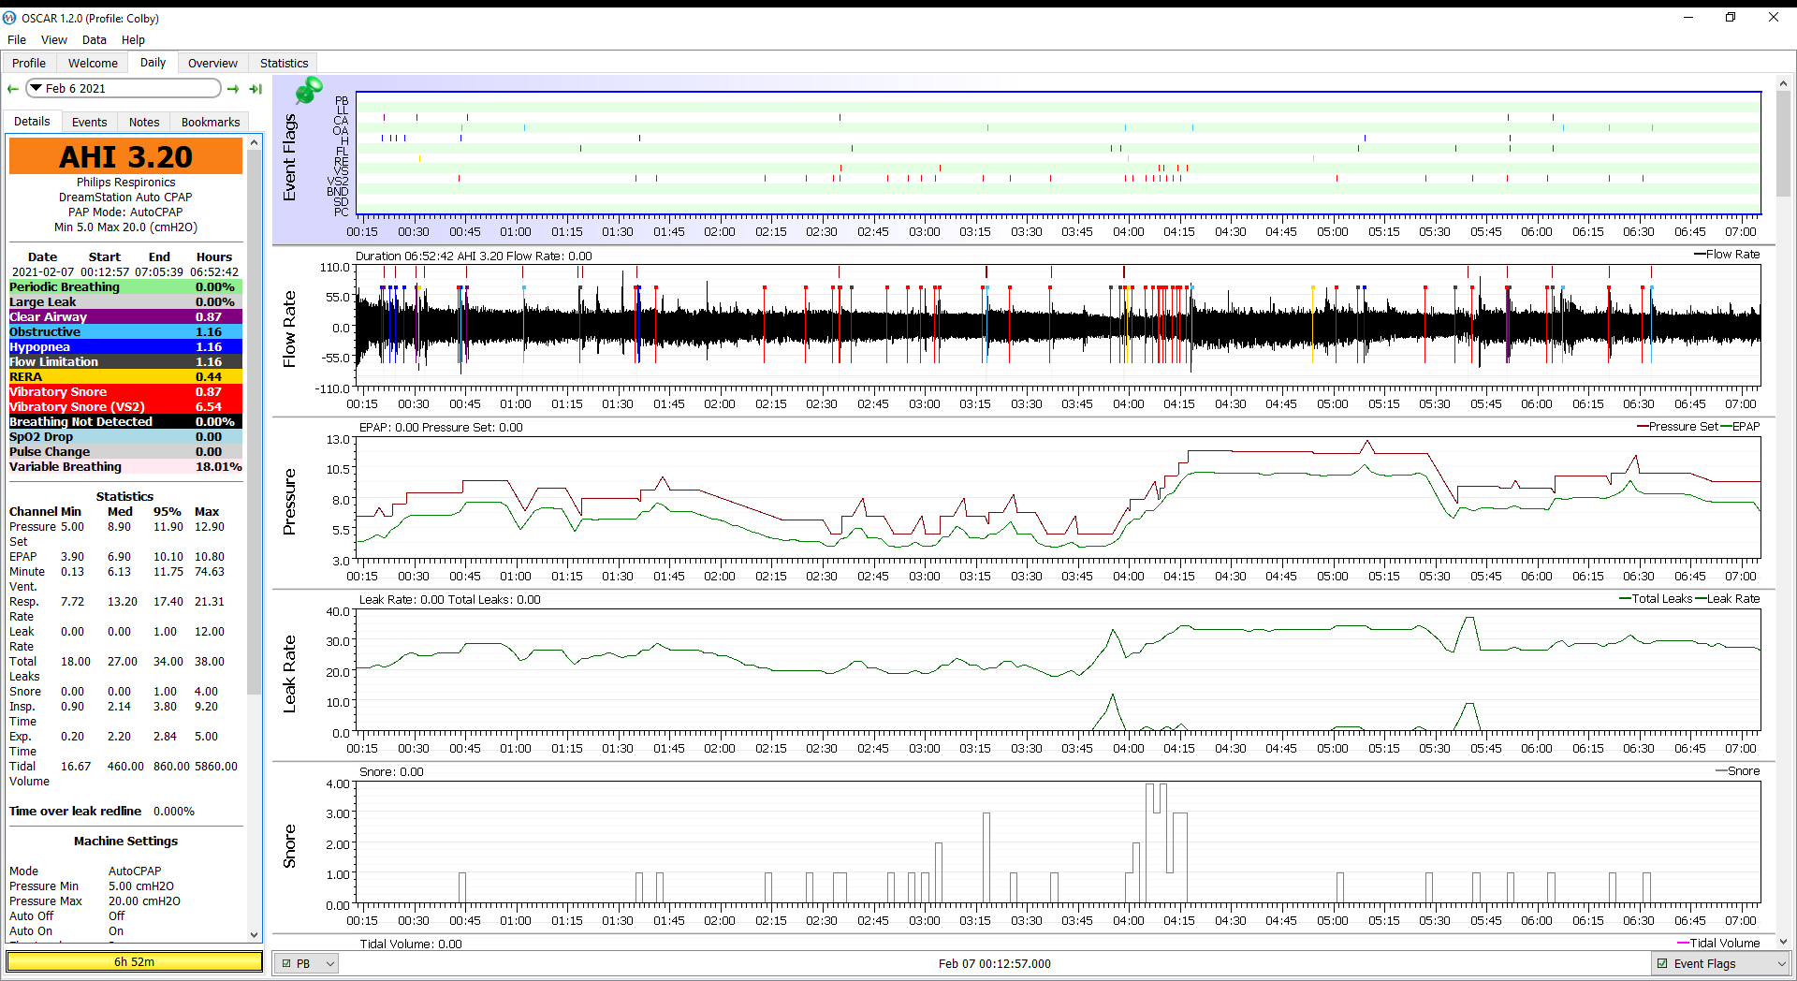This screenshot has height=981, width=1797.
Task: Switch to the Welcome tab
Action: point(93,63)
